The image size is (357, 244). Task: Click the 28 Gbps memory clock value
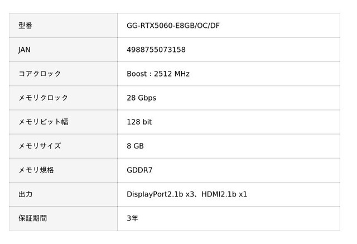[x=141, y=98]
